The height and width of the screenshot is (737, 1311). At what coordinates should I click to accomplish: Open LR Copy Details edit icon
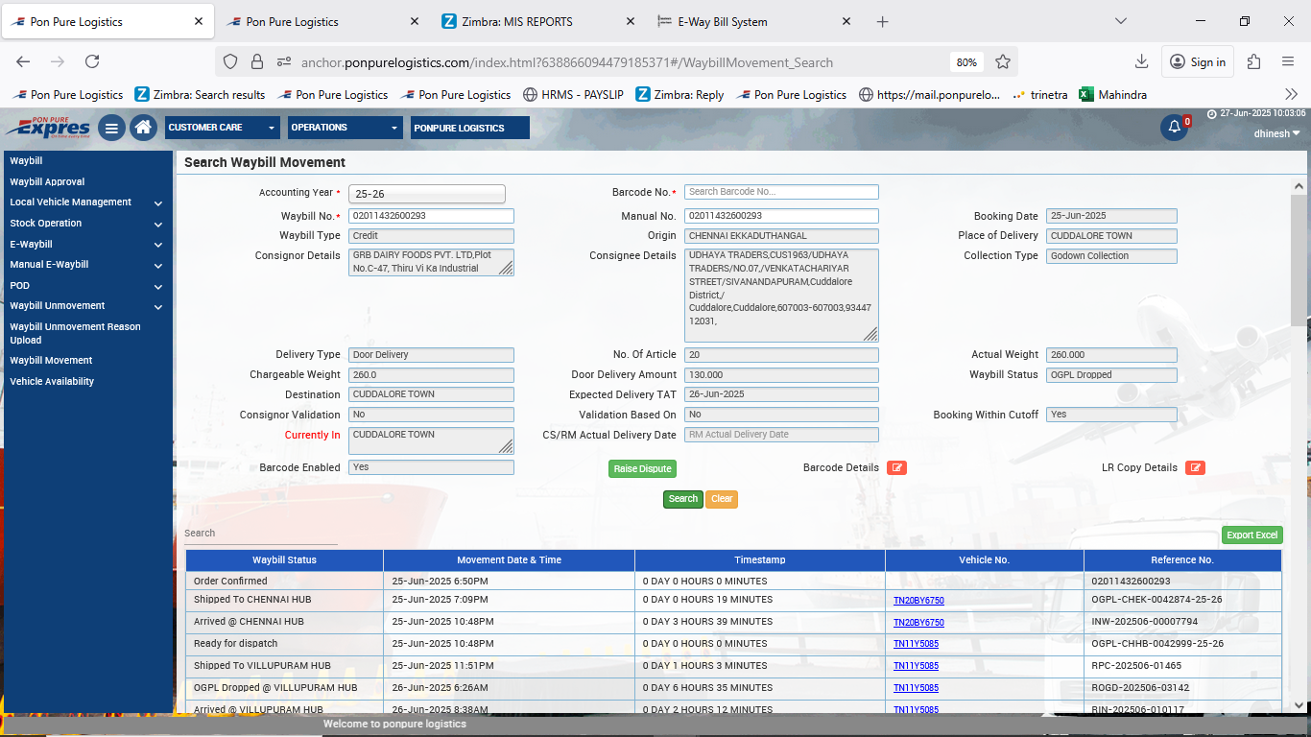[x=1195, y=468]
